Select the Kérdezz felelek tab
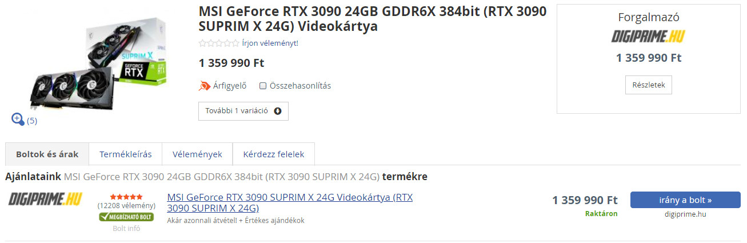 click(274, 154)
